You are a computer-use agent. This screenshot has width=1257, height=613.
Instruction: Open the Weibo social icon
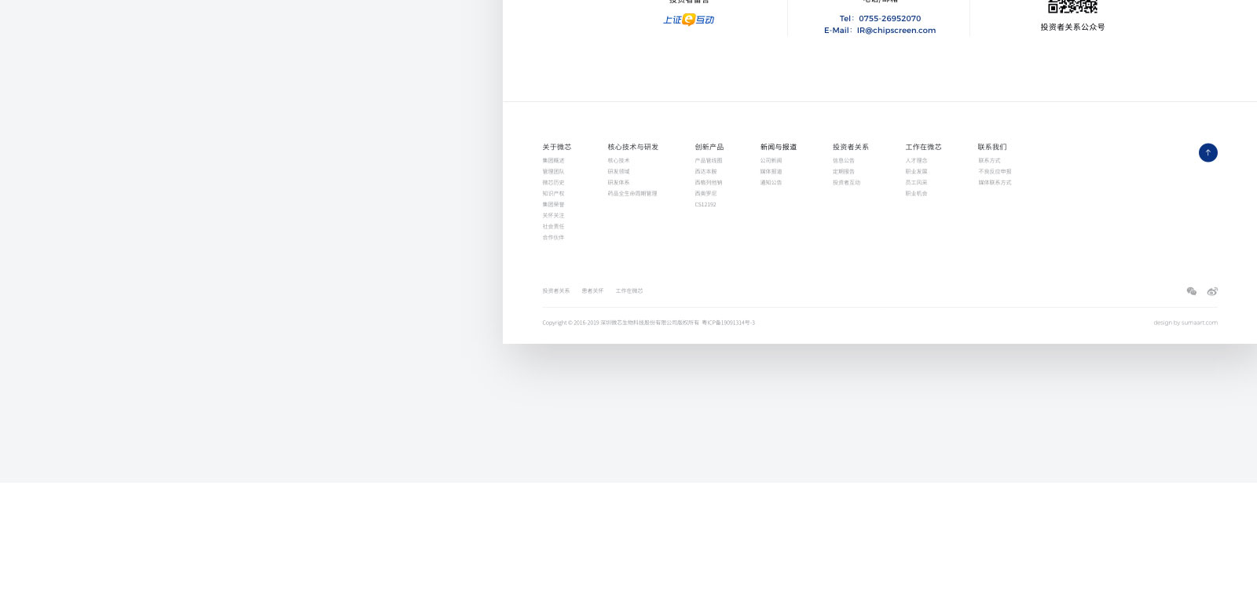click(1212, 291)
